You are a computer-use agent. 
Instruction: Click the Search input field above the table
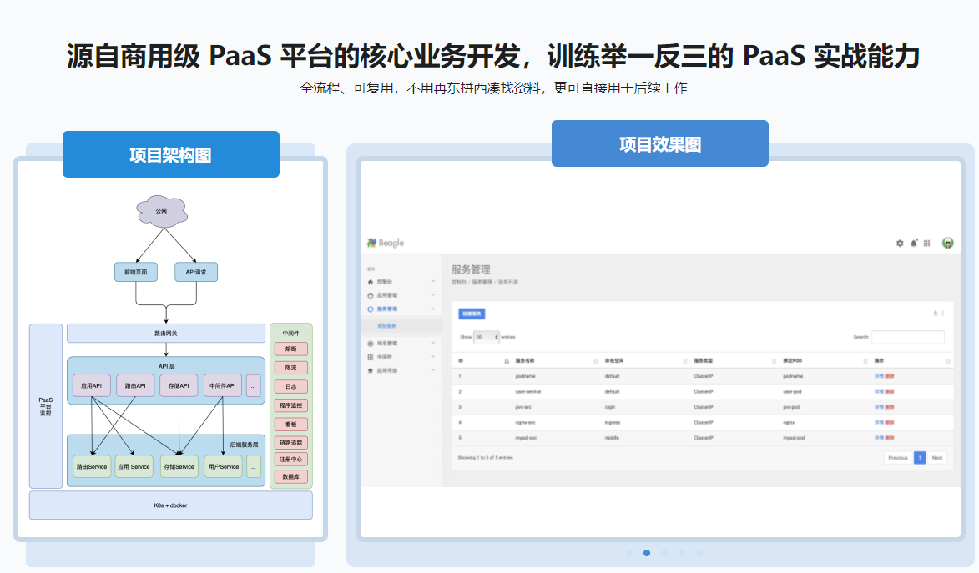pyautogui.click(x=908, y=337)
